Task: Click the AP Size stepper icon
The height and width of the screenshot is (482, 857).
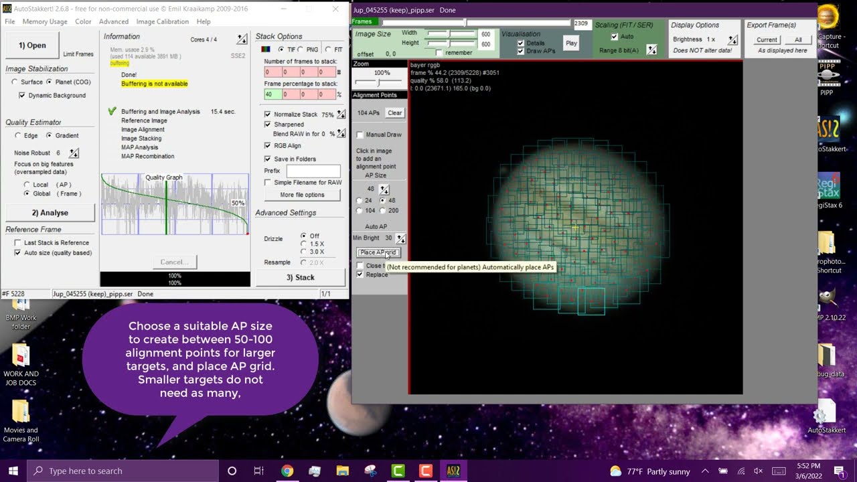Action: [x=384, y=189]
